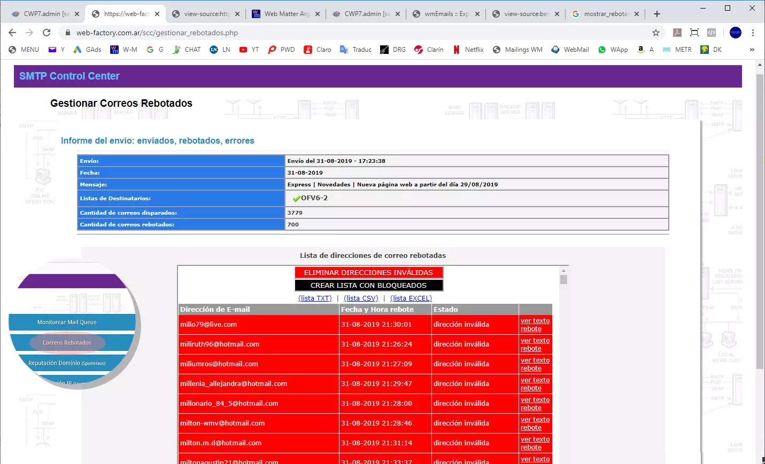This screenshot has width=765, height=464.
Task: Download the lista CSV link
Action: [361, 298]
